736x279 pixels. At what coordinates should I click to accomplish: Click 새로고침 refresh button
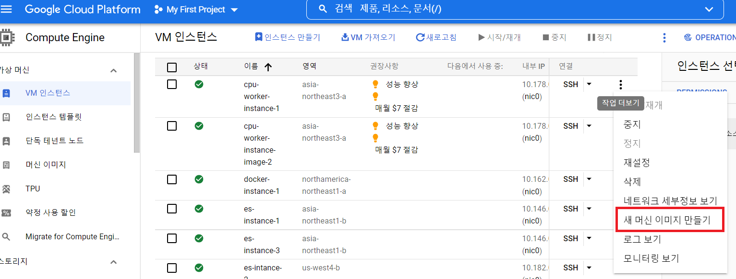pos(436,37)
